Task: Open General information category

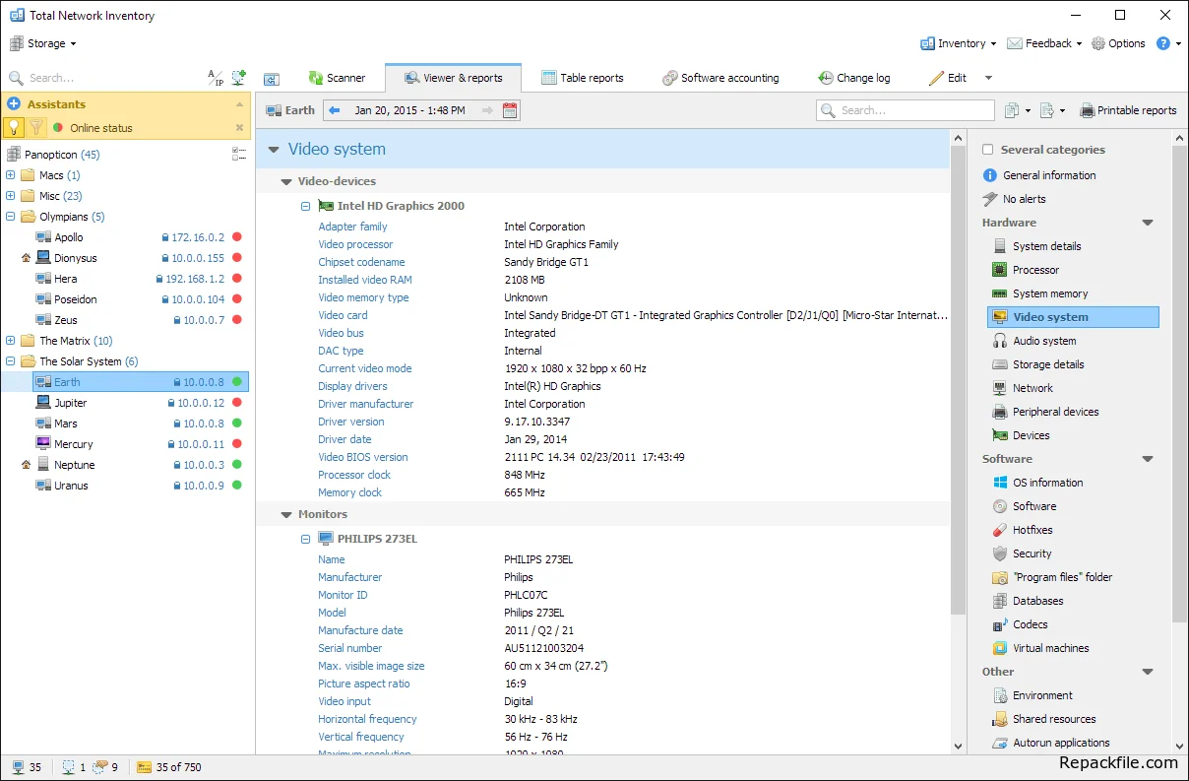Action: 1039,175
